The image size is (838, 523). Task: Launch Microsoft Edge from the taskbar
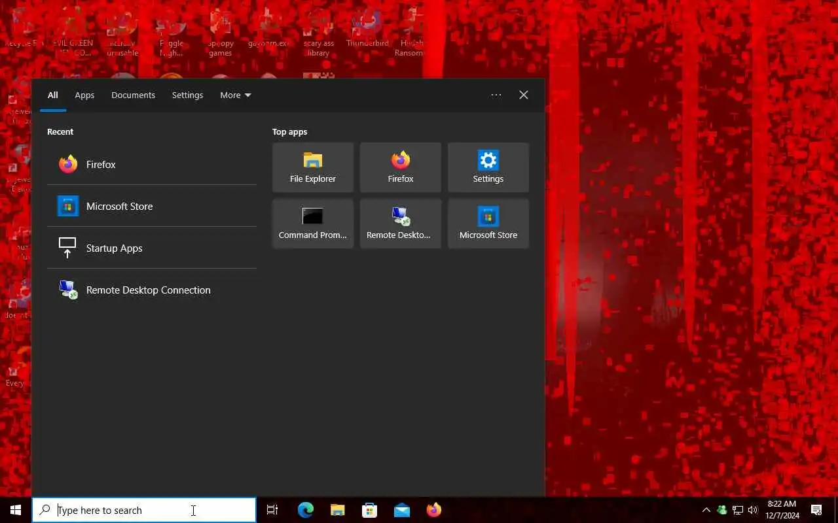[x=306, y=510]
